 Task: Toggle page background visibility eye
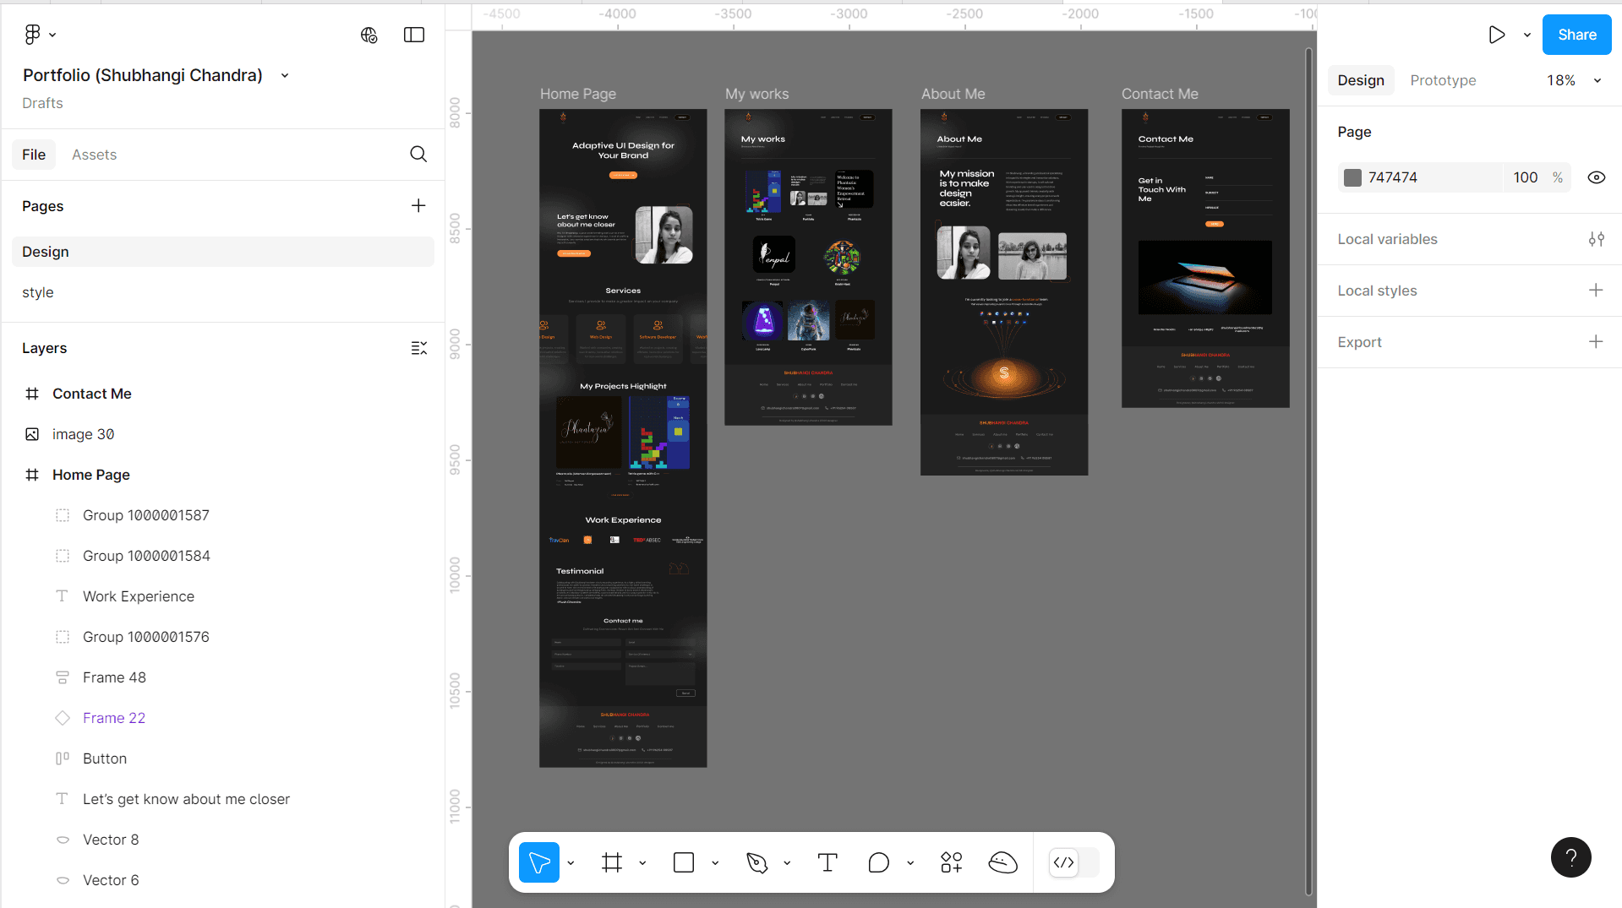pos(1596,177)
